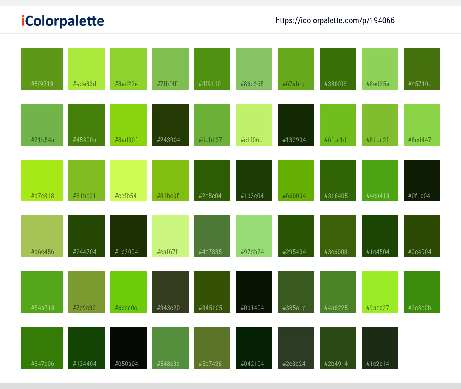The height and width of the screenshot is (389, 461).
Task: Pick the #316405 swatch
Action: 338,181
